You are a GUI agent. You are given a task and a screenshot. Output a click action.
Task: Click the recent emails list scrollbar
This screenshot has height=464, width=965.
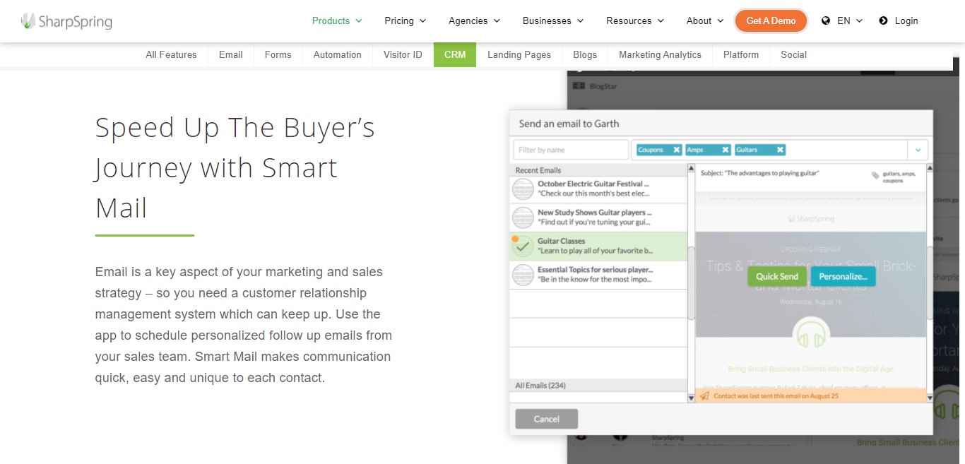click(691, 282)
